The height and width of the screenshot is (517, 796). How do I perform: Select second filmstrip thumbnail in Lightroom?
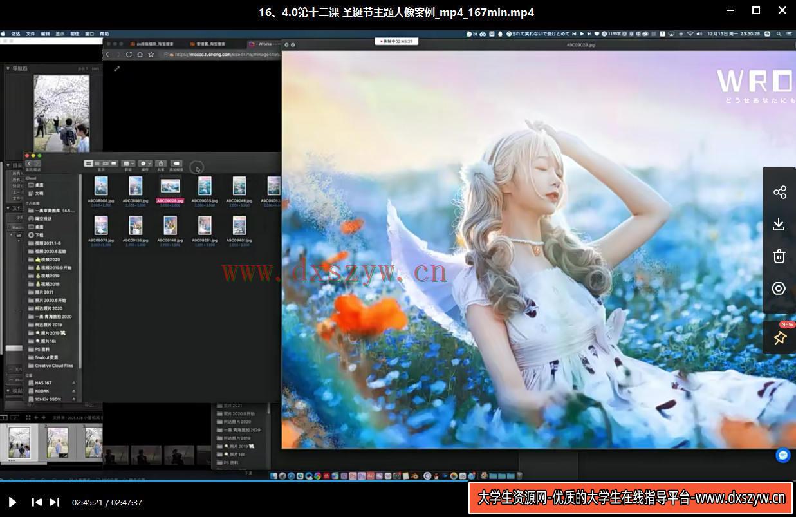(57, 442)
